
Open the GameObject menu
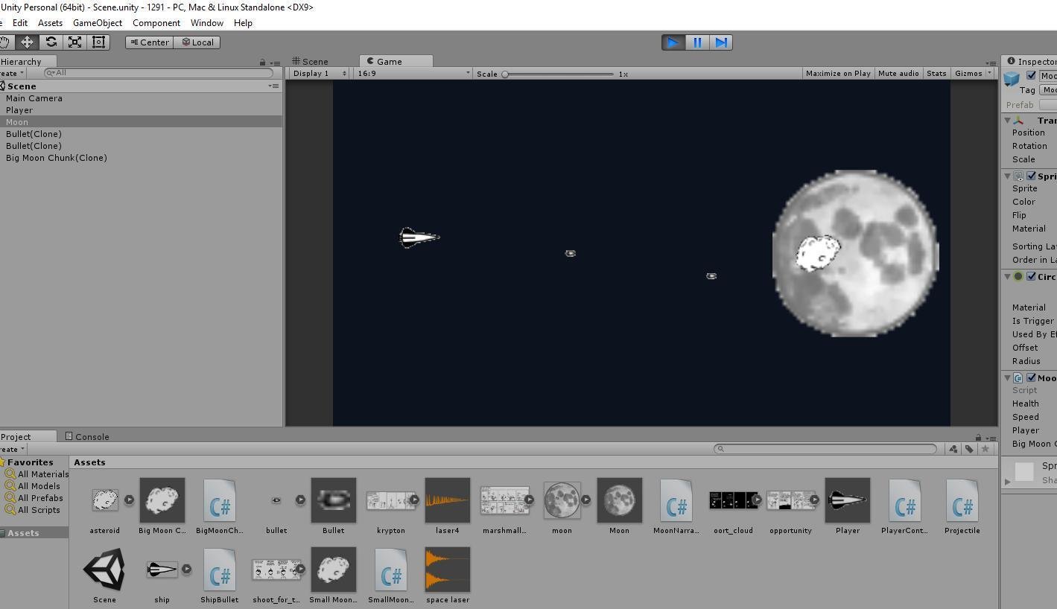click(98, 23)
